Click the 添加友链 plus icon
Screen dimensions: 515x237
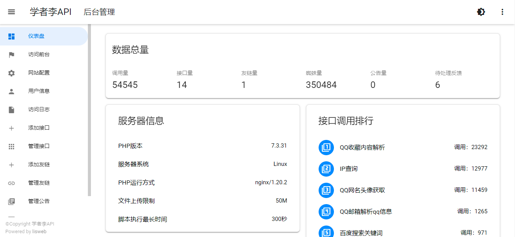point(11,164)
